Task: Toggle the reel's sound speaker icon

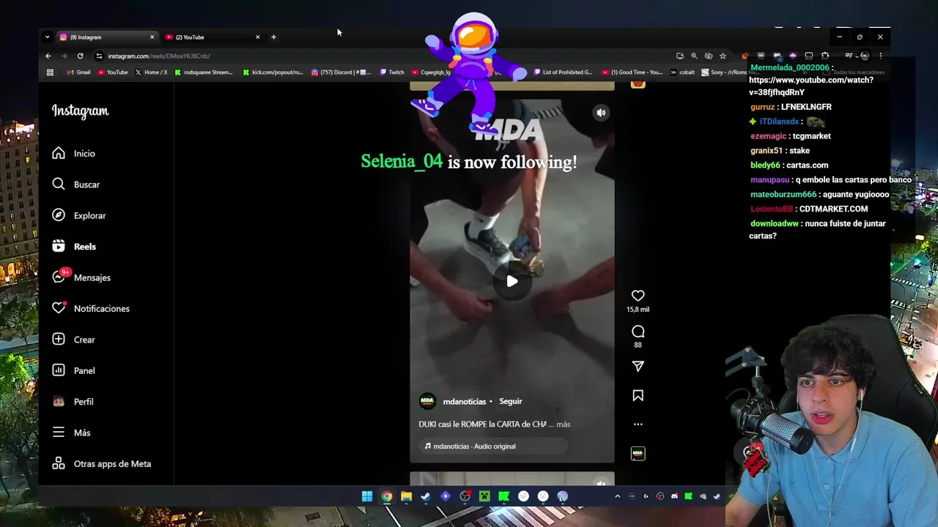Action: [601, 113]
